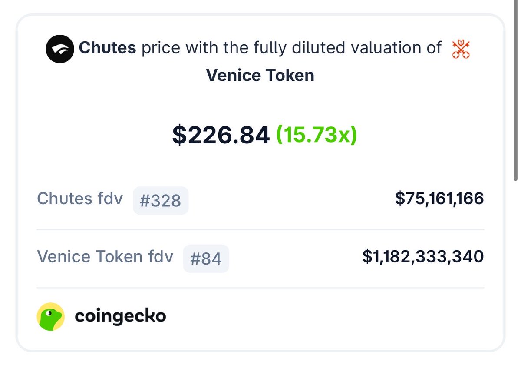Select the $1,182,333,340 valuation figure

coord(423,256)
